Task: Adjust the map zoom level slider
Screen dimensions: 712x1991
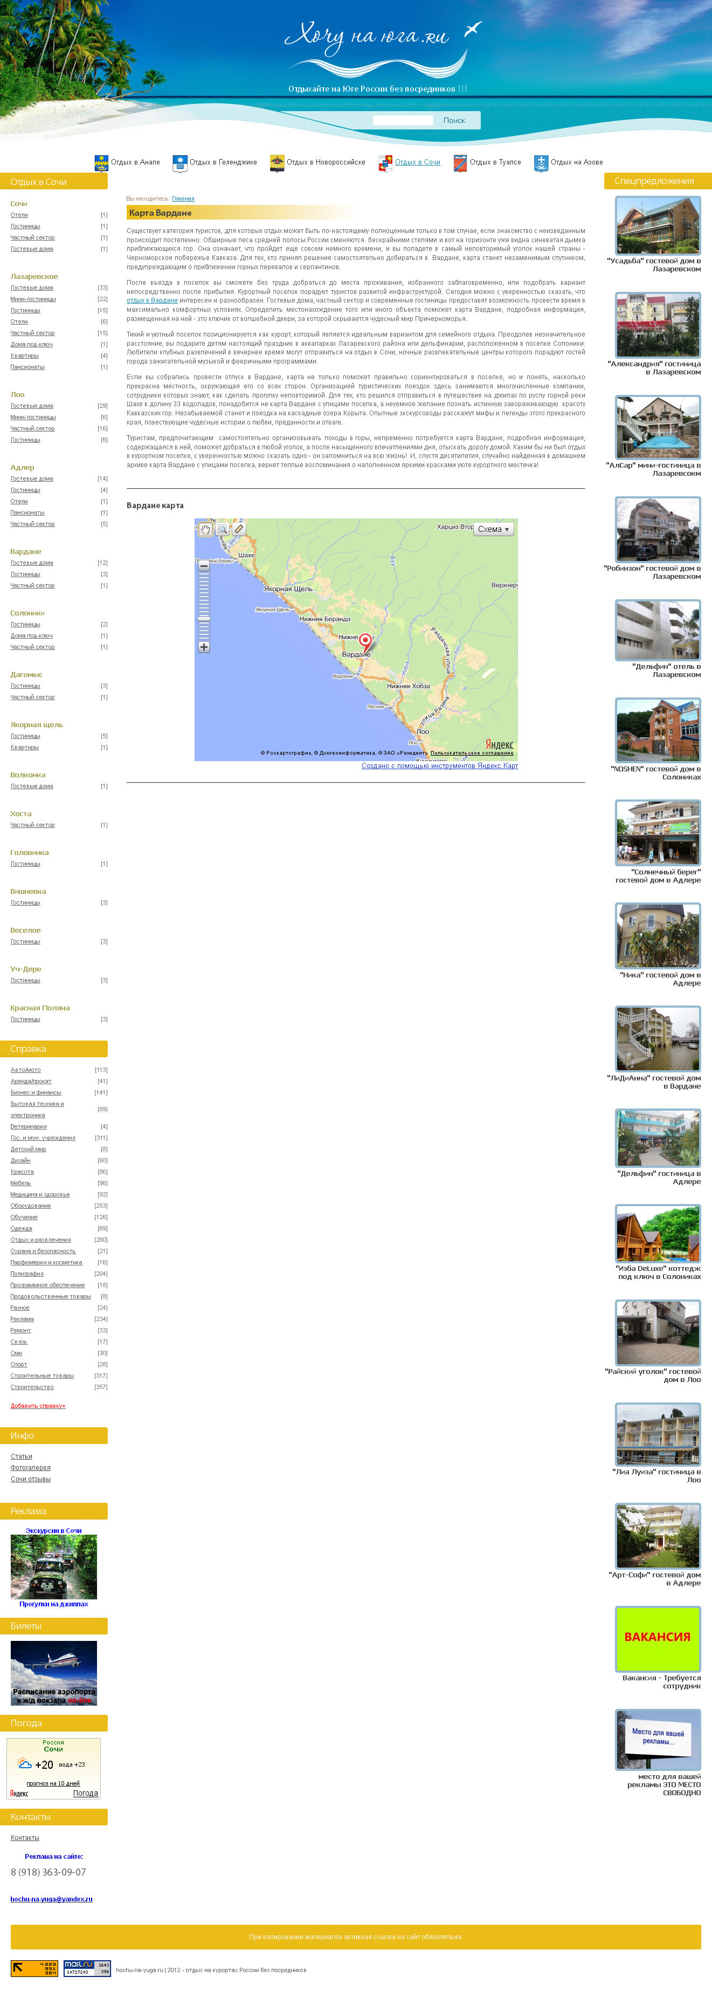Action: 204,618
